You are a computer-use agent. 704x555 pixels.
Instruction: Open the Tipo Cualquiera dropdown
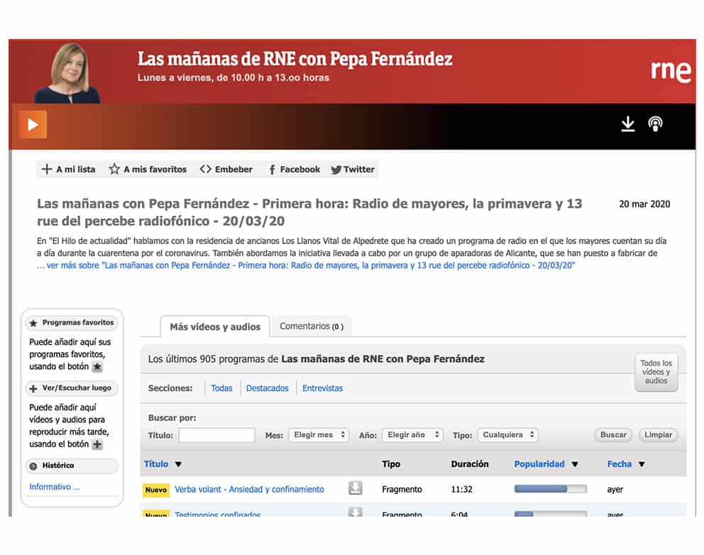[x=507, y=435]
